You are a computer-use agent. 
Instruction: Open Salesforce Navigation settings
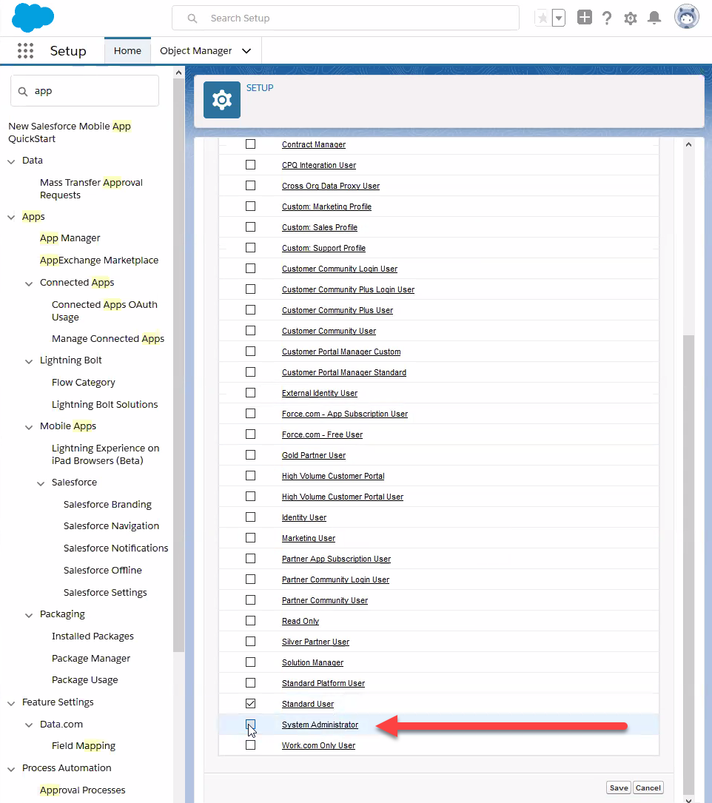(x=111, y=526)
